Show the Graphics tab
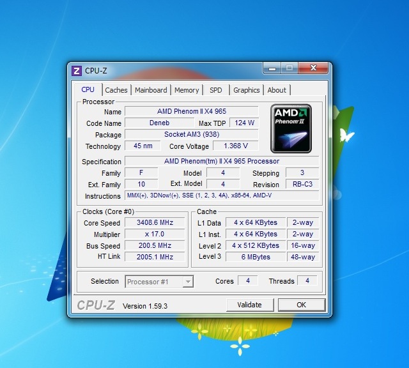 click(x=246, y=90)
